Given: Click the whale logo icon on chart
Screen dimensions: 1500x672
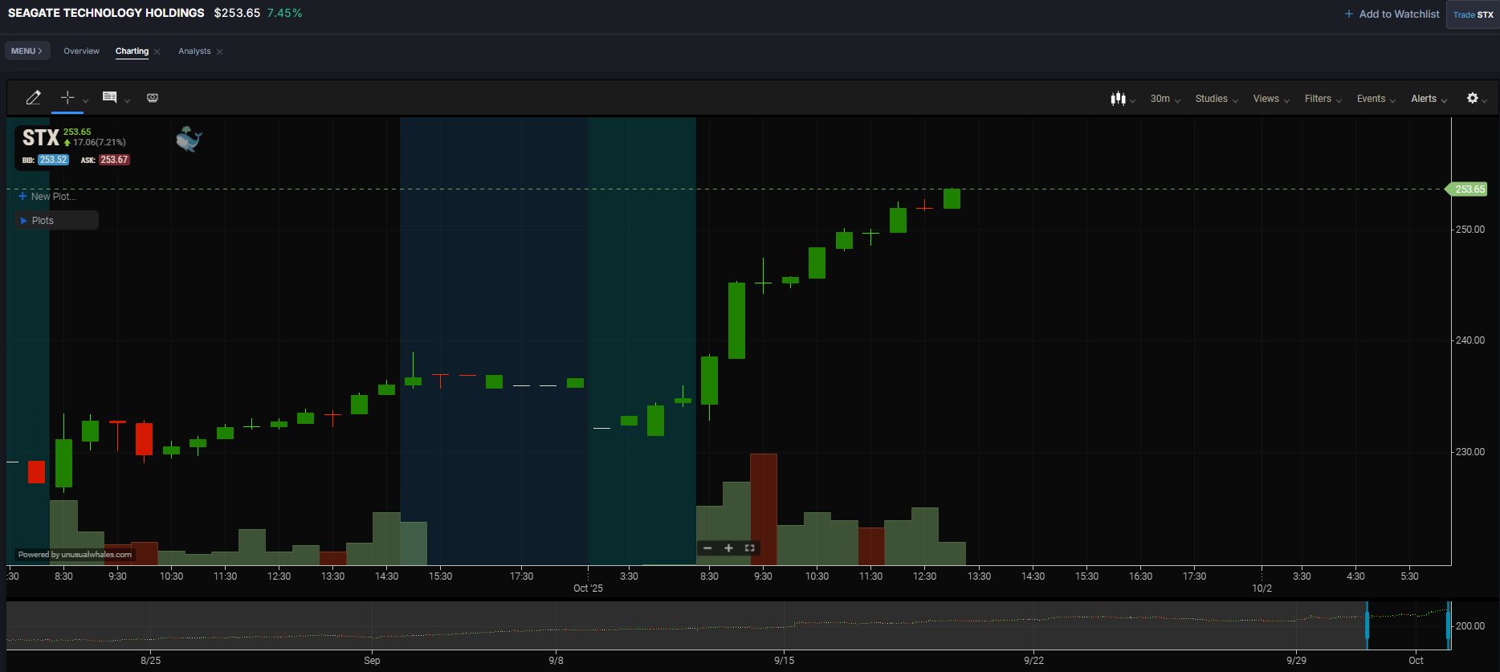Looking at the screenshot, I should point(189,139).
